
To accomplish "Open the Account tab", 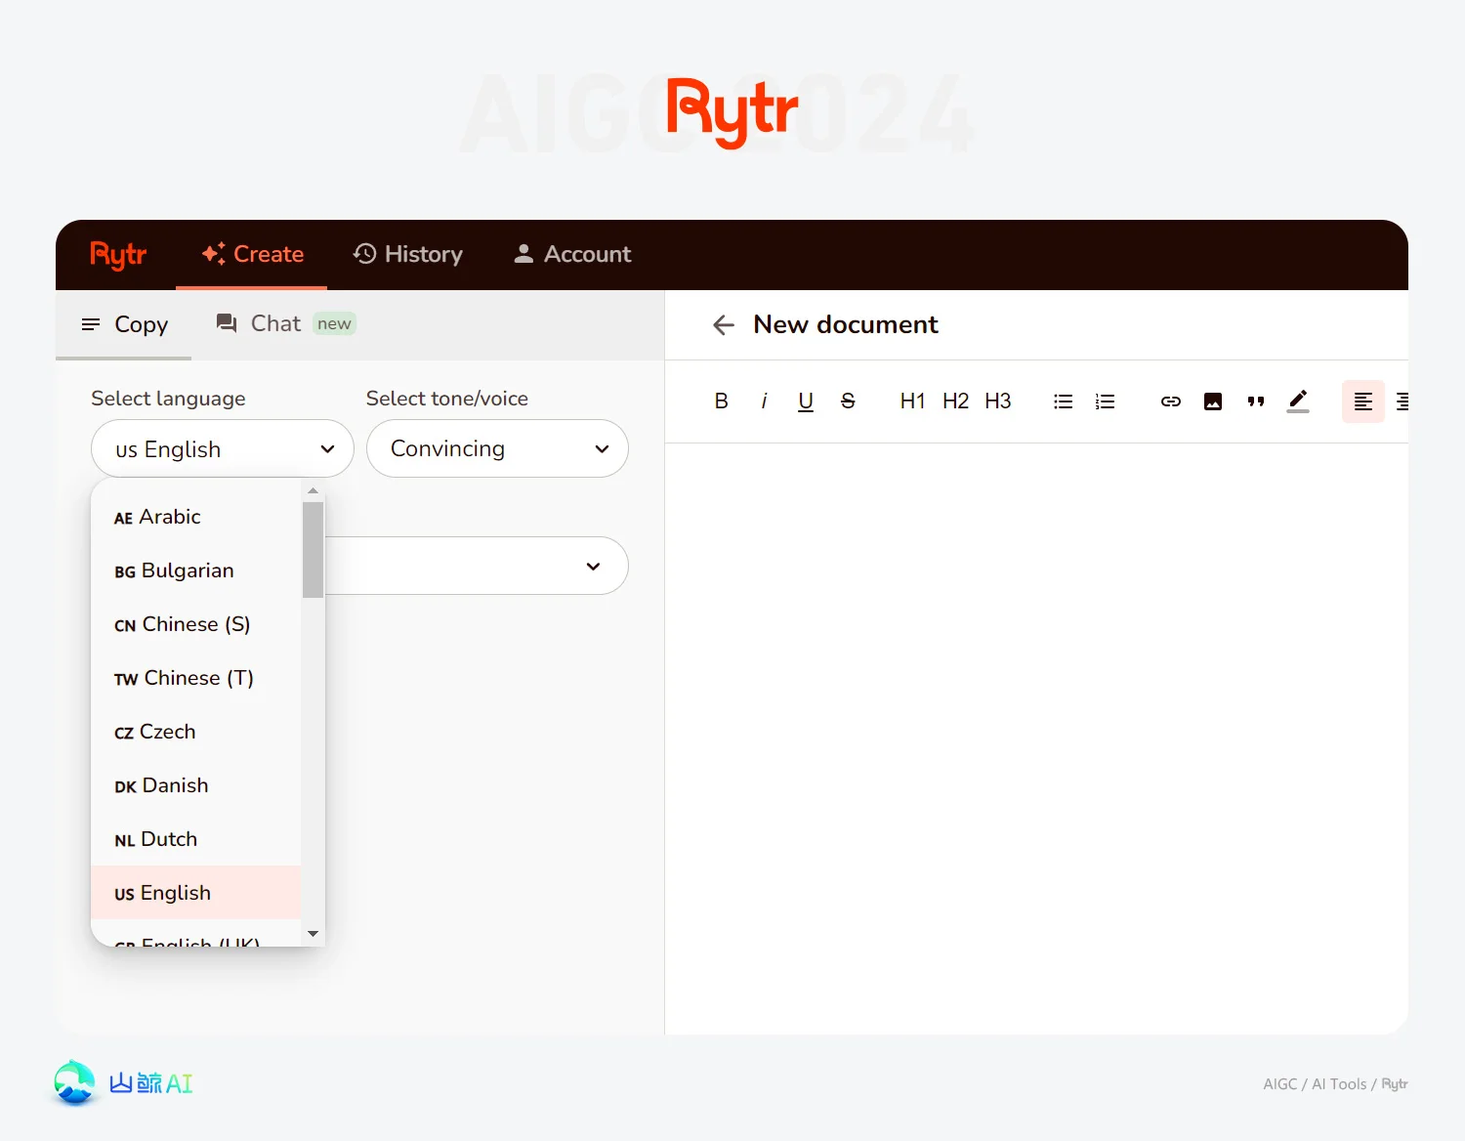I will (572, 255).
